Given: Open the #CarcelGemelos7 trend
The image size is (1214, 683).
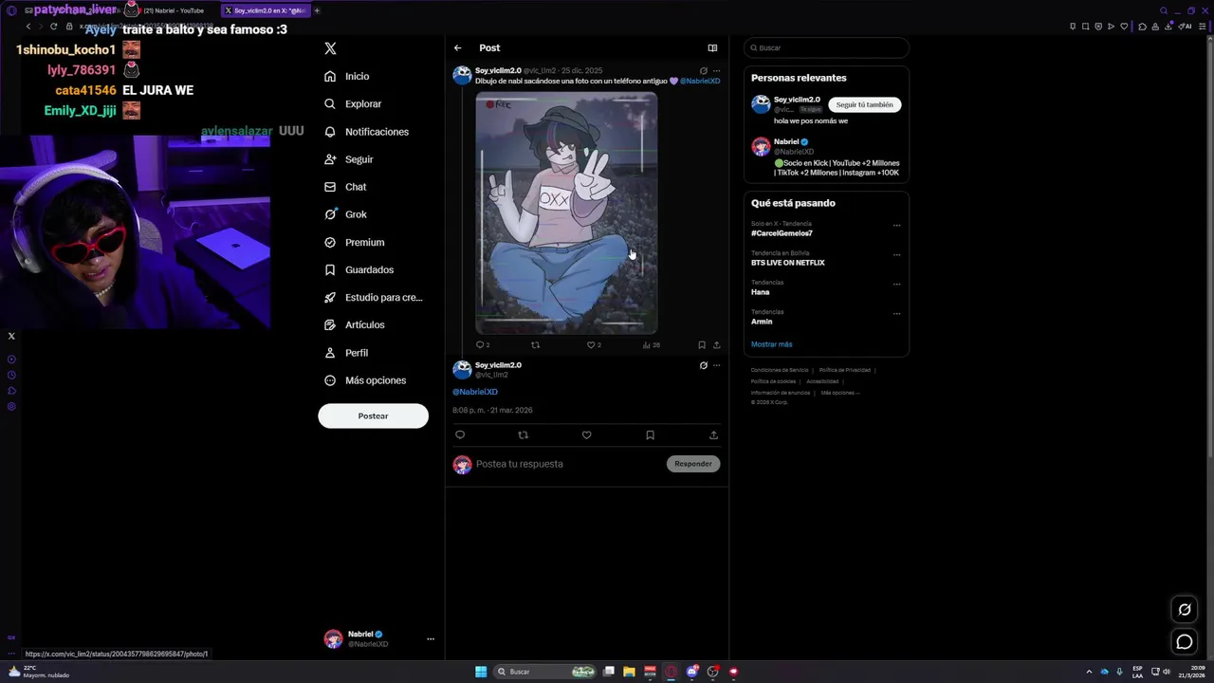Looking at the screenshot, I should click(x=782, y=233).
